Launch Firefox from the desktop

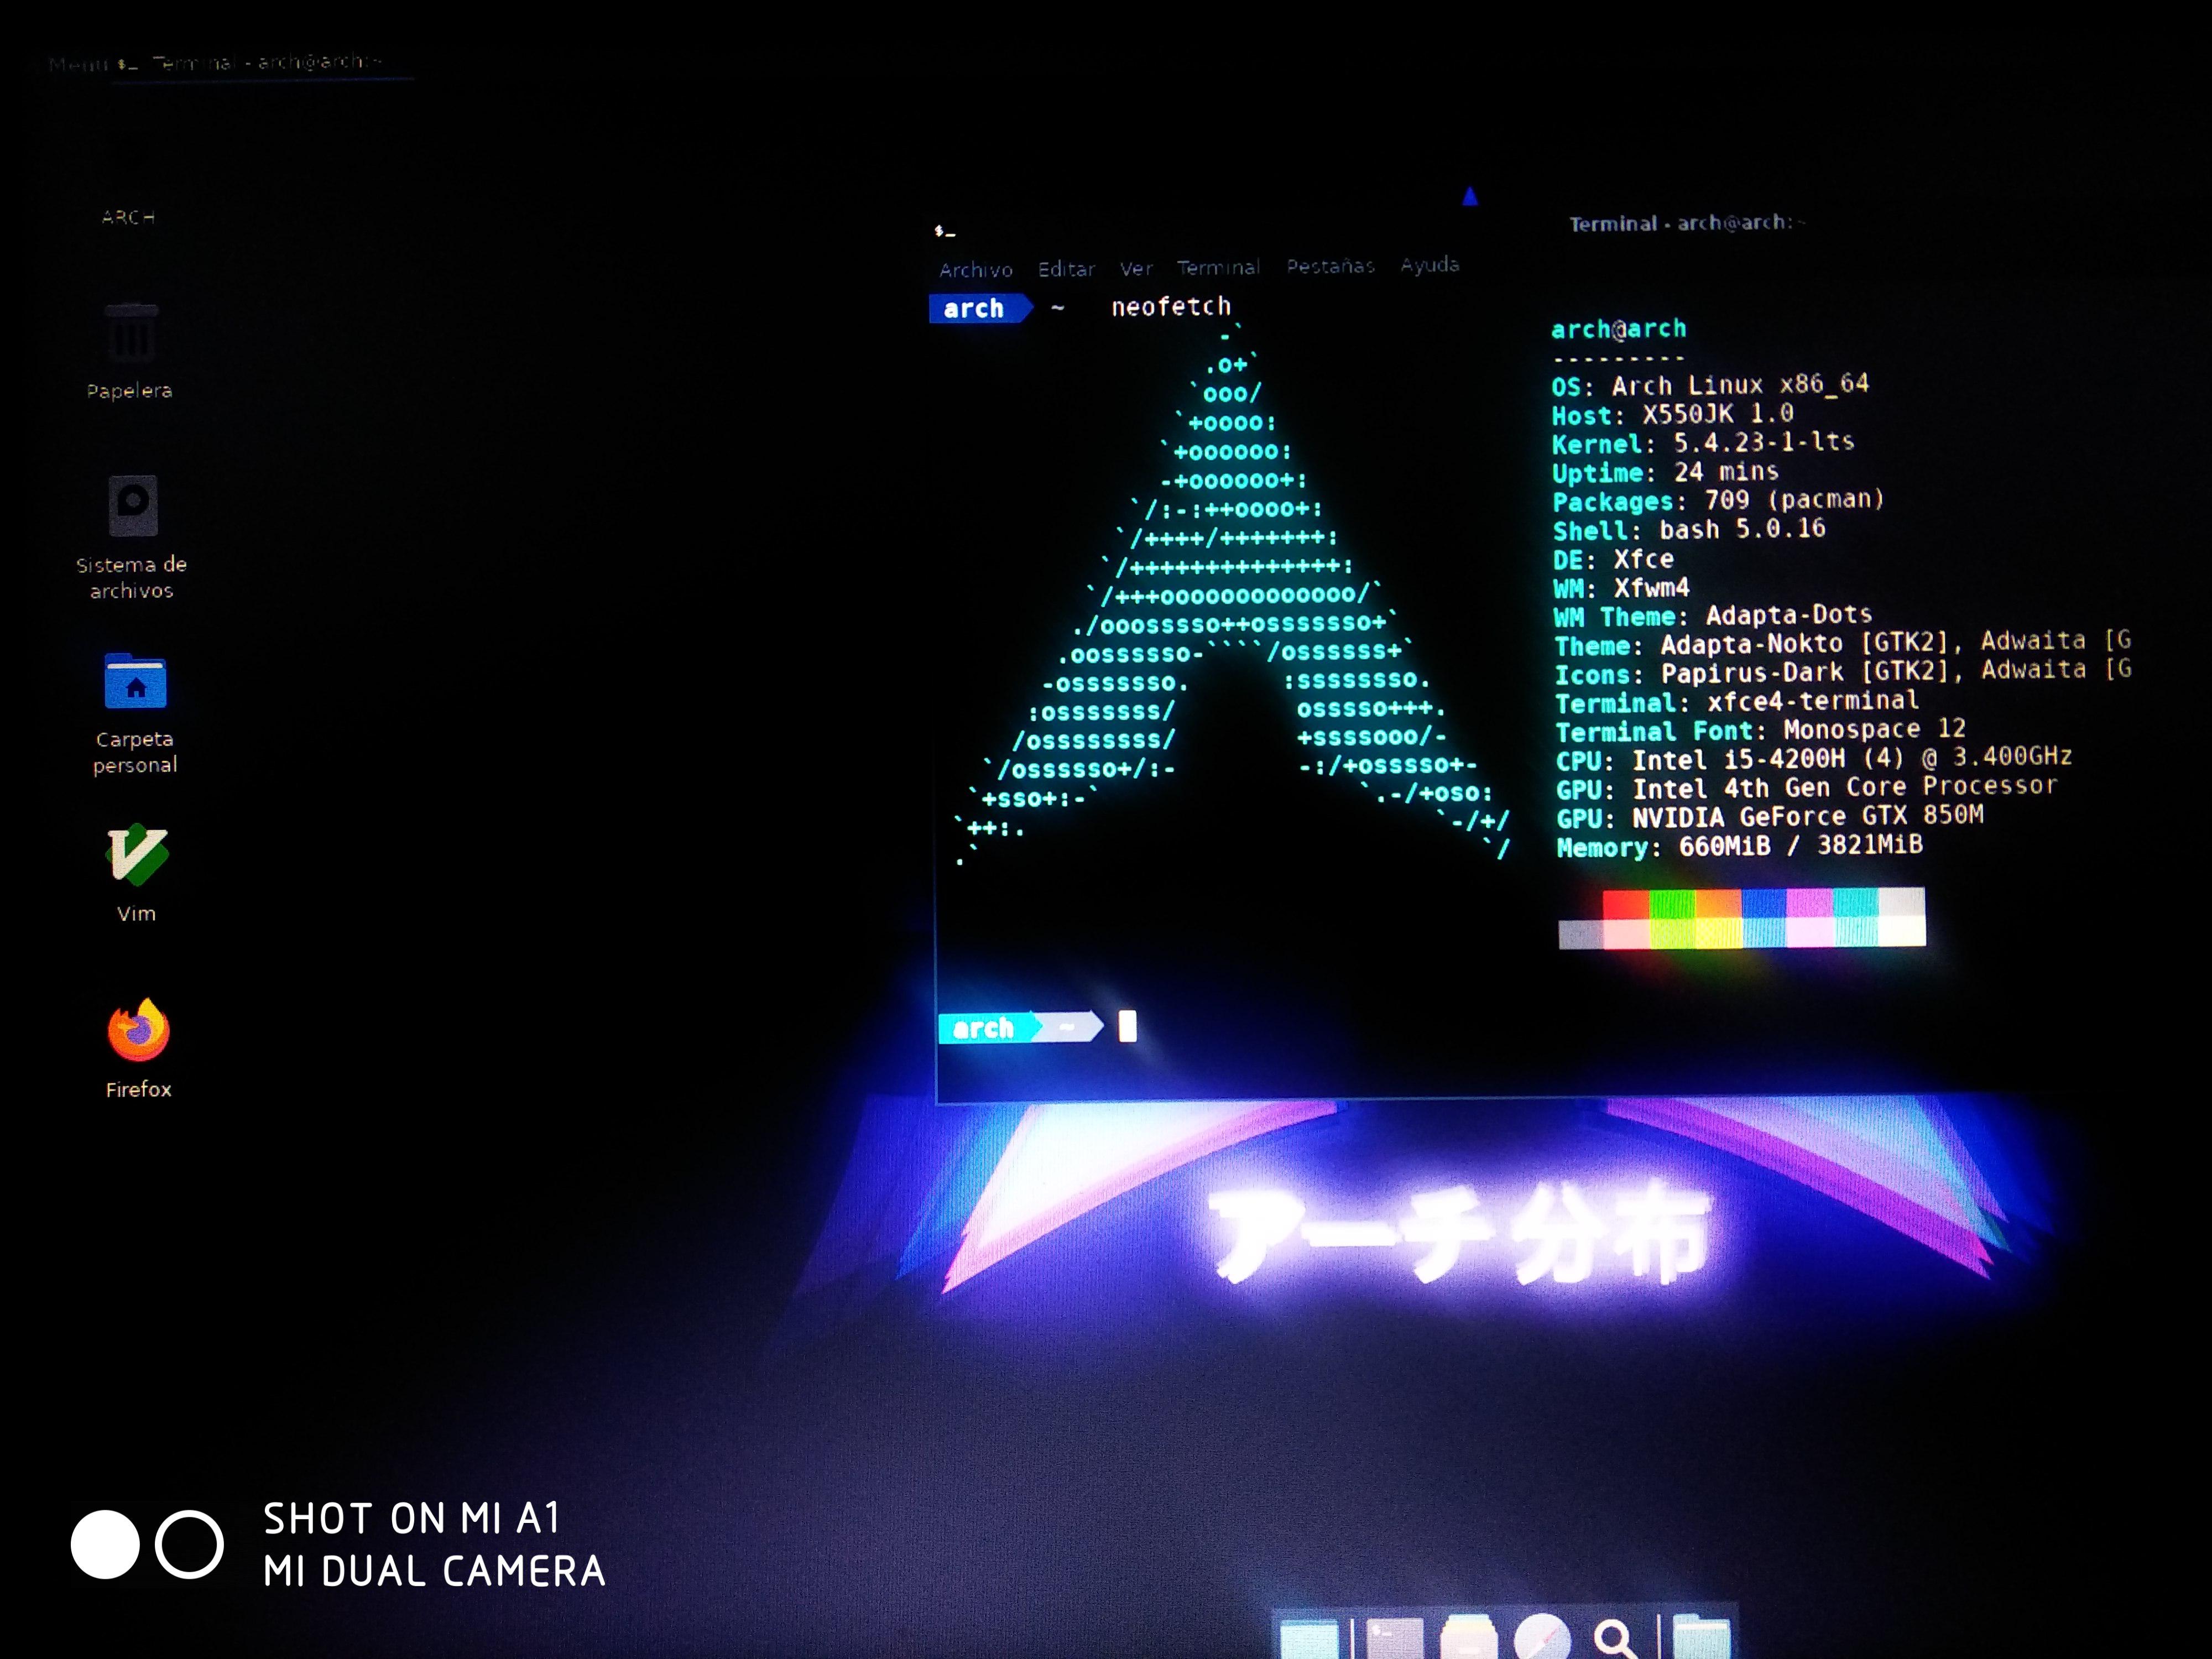138,1030
